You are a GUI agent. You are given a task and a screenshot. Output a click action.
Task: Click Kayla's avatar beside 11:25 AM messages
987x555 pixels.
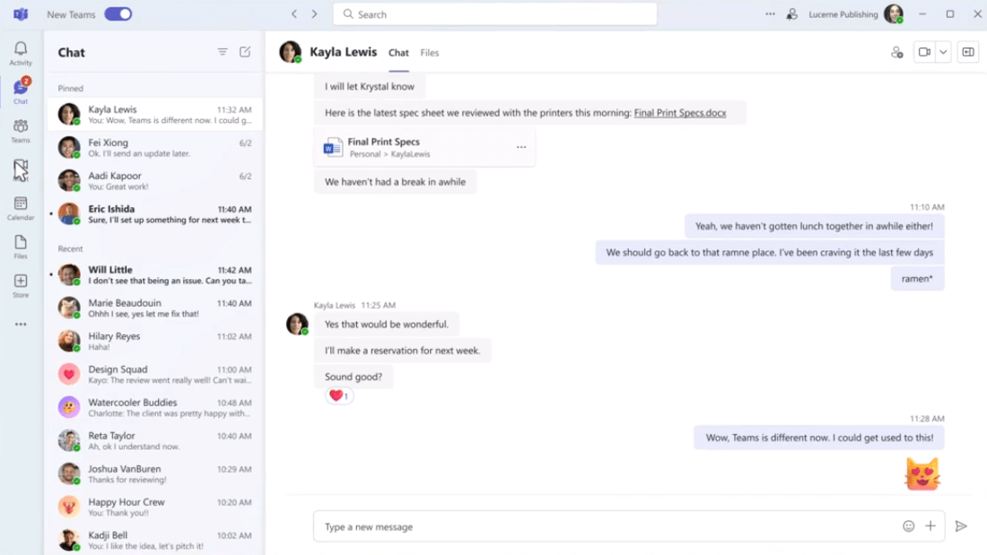tap(296, 324)
